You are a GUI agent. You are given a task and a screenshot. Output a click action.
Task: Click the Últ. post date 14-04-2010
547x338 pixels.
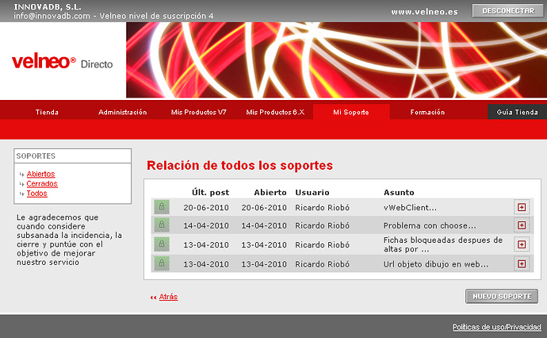coord(206,225)
